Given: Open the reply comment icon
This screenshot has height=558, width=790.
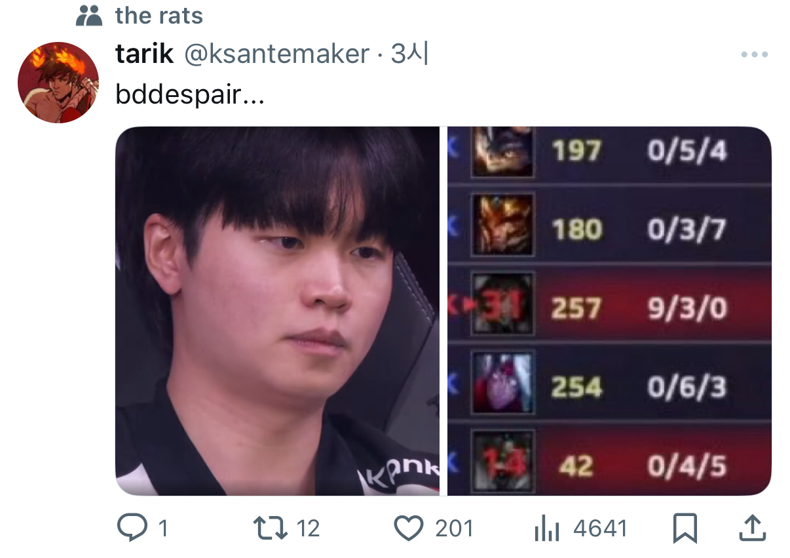Looking at the screenshot, I should point(133,528).
